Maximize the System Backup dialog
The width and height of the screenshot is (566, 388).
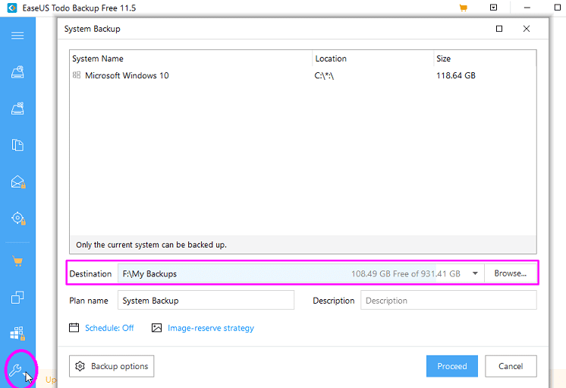(499, 29)
